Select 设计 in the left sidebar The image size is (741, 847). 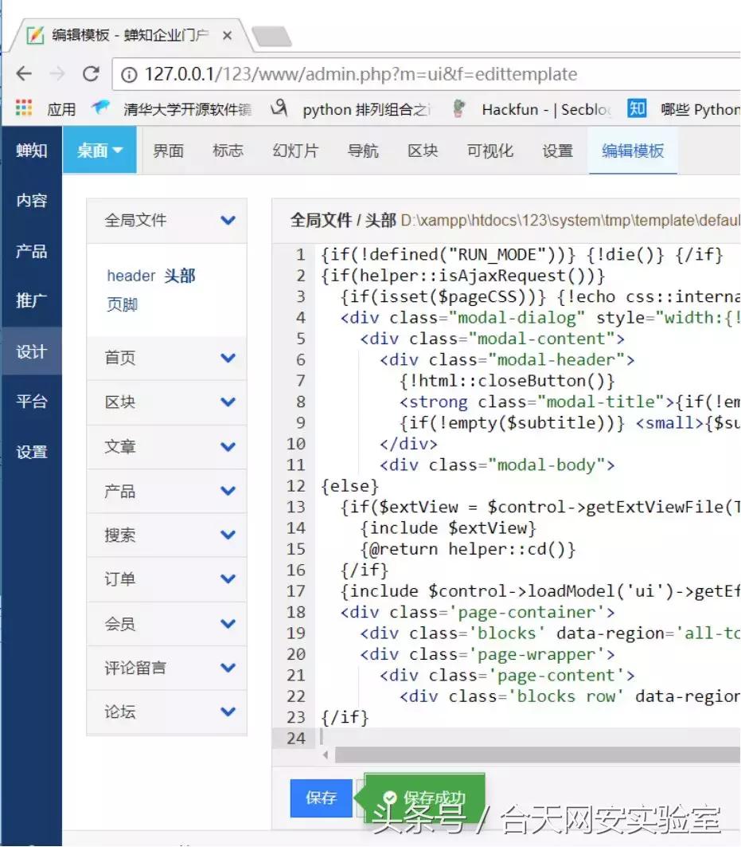(31, 351)
